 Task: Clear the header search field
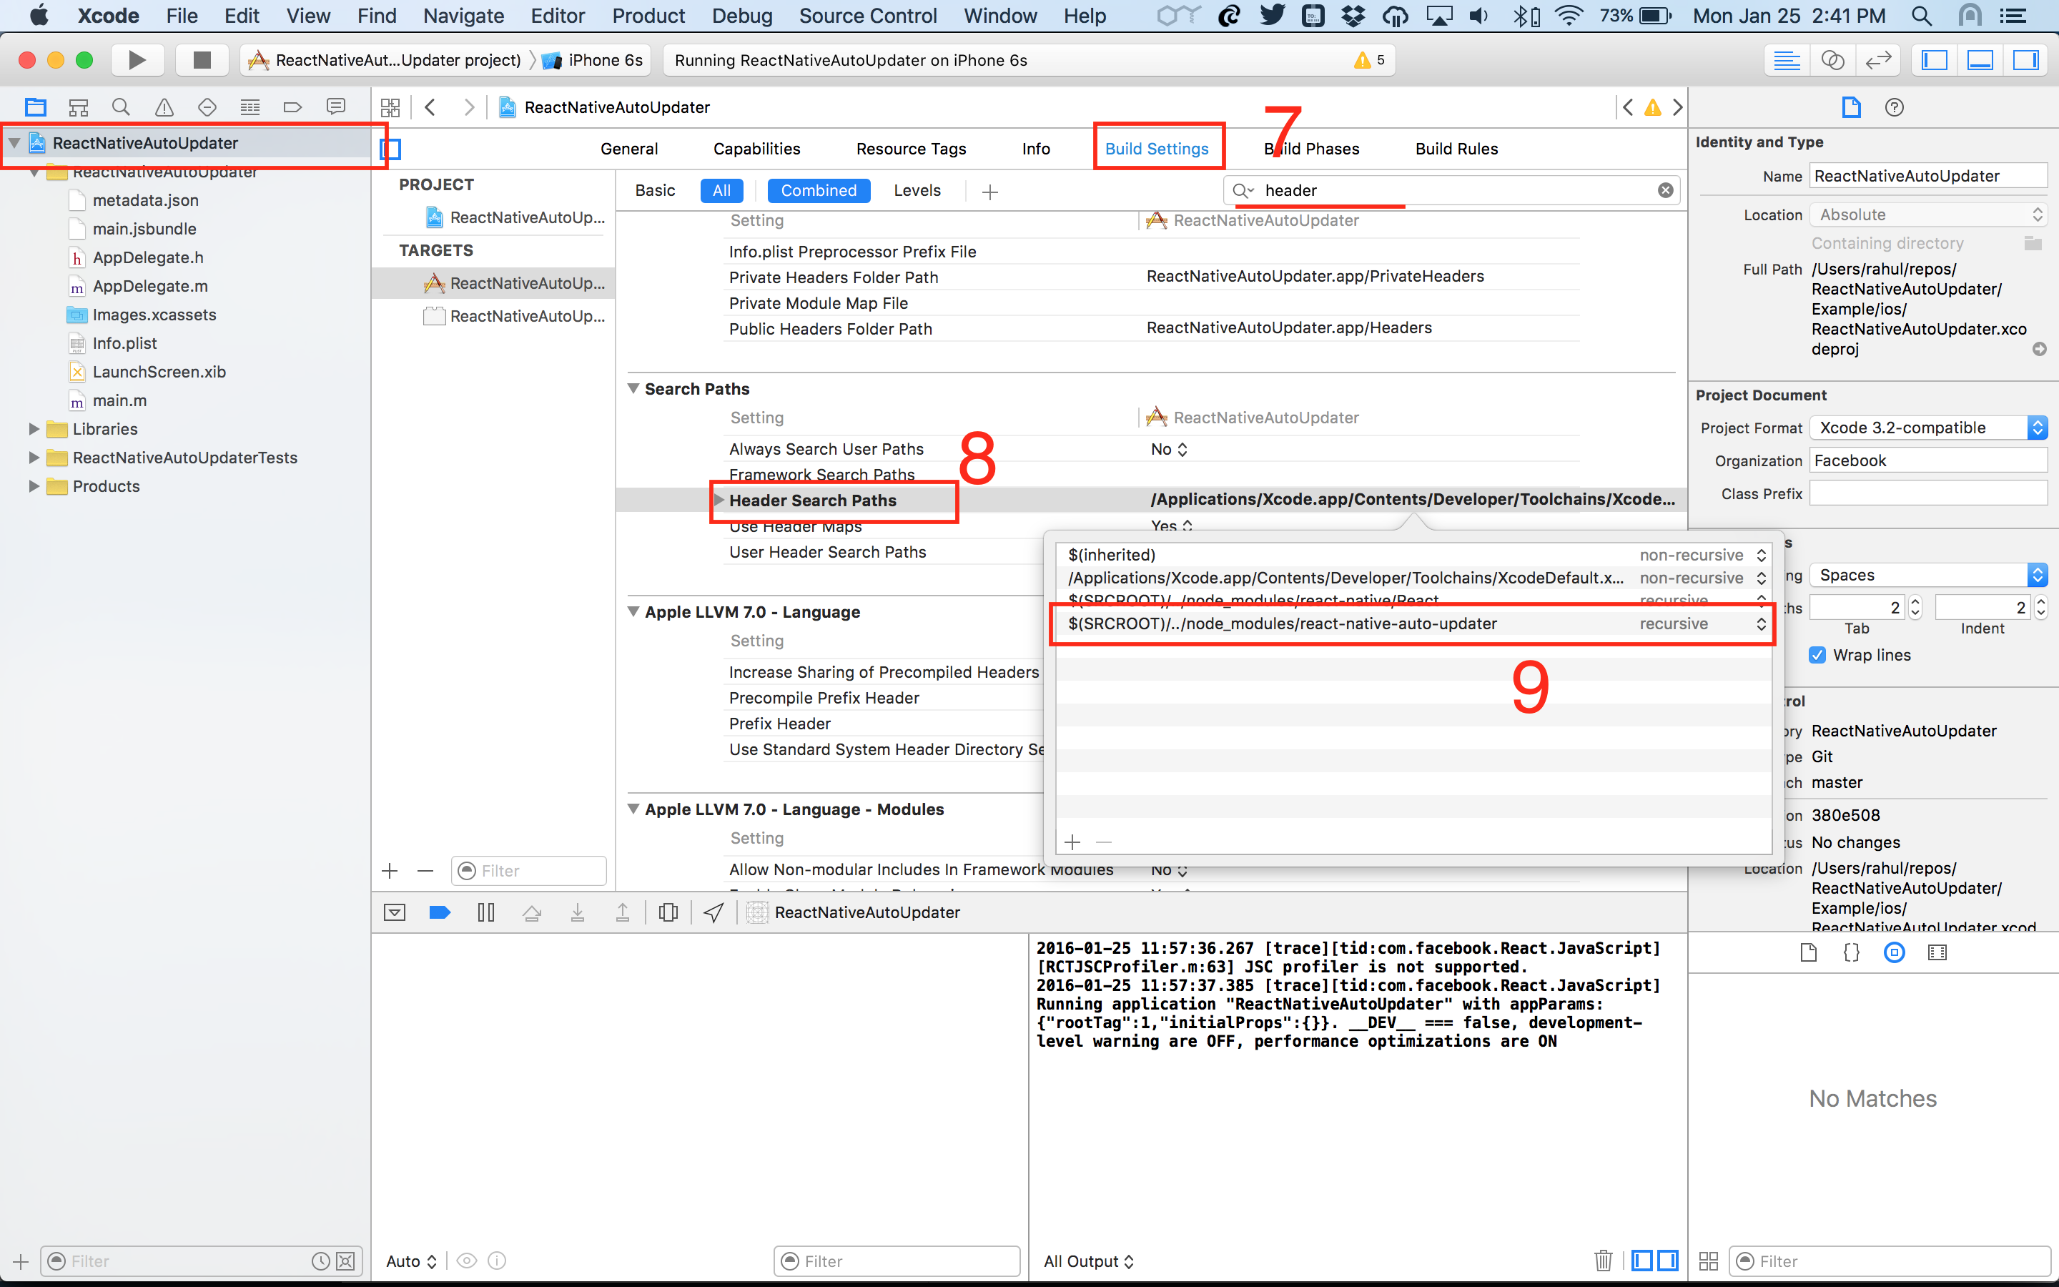click(x=1665, y=191)
